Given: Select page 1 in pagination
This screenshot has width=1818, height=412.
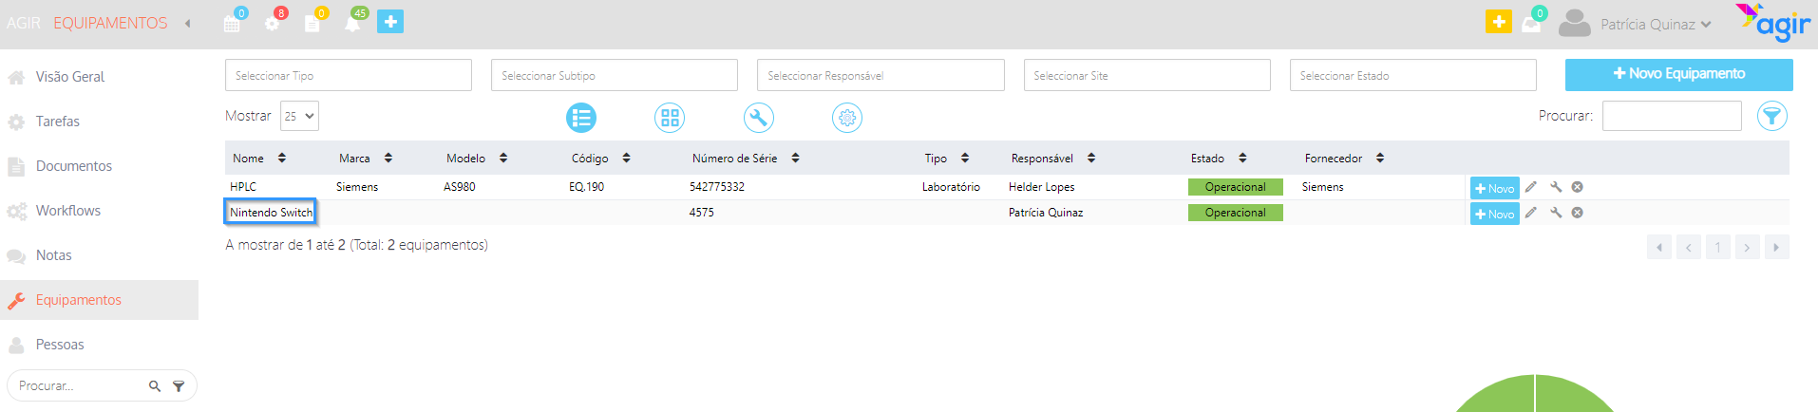Looking at the screenshot, I should (1717, 247).
